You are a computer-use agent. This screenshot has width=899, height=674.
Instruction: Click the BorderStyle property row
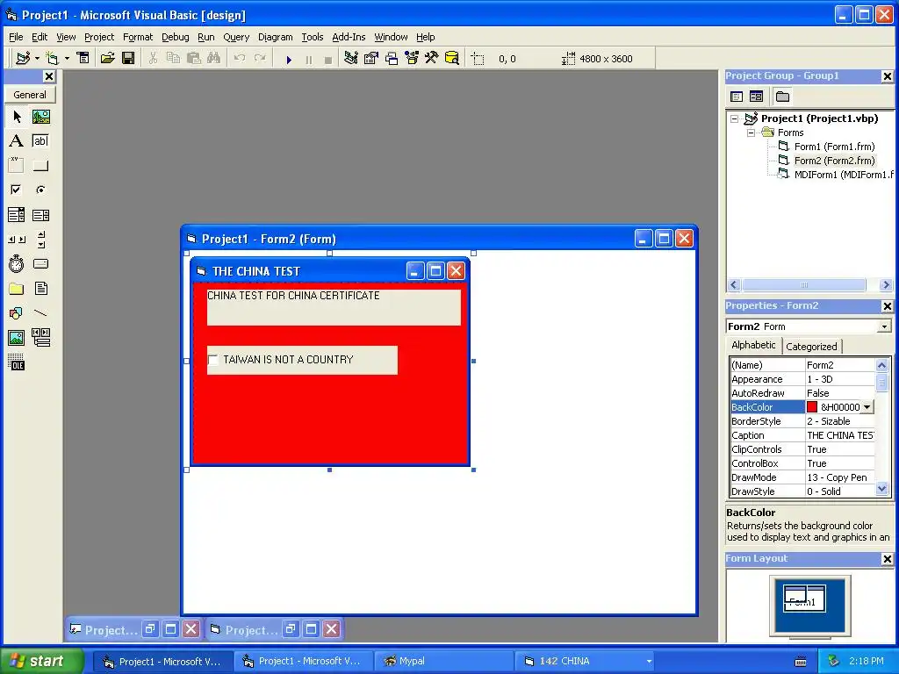[802, 421]
